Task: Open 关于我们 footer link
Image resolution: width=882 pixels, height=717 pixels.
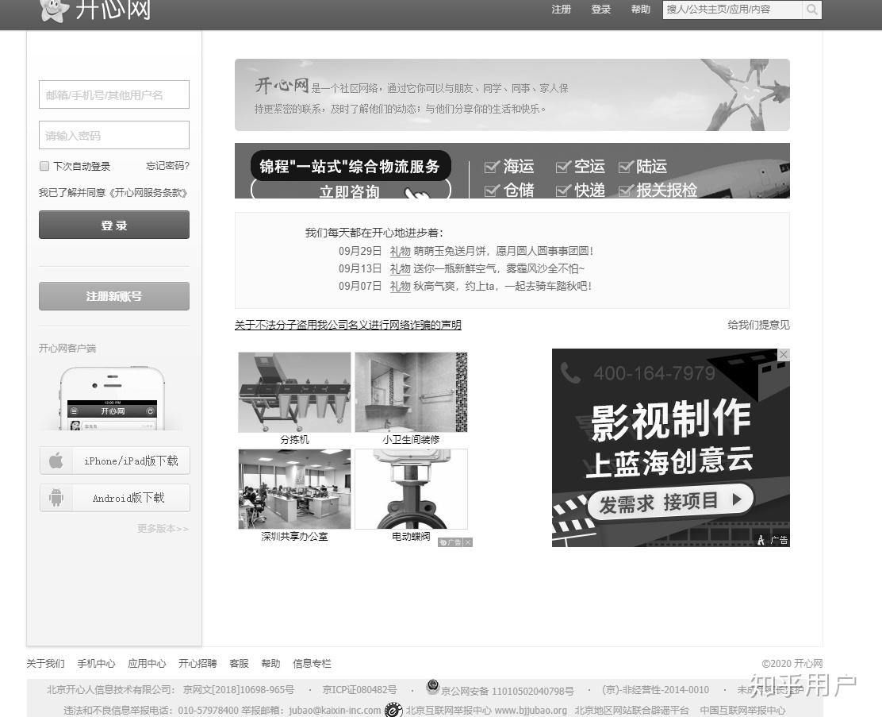Action: coord(45,664)
